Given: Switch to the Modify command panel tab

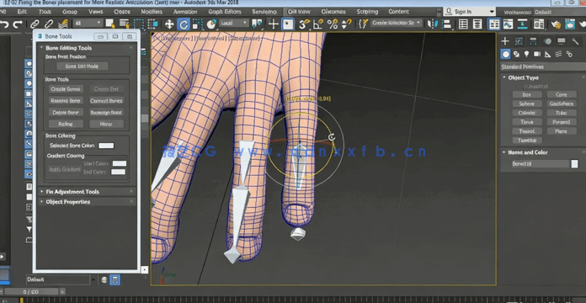Looking at the screenshot, I should click(x=519, y=41).
